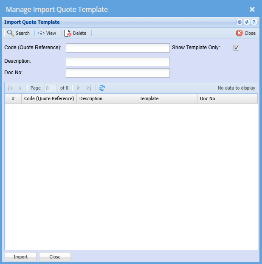Viewport: 262px width, 264px height.
Task: Sort by the # column header
Action: pyautogui.click(x=13, y=98)
